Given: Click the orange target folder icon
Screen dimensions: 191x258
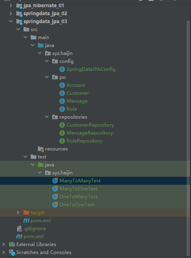Looking at the screenshot, I should [26, 213].
